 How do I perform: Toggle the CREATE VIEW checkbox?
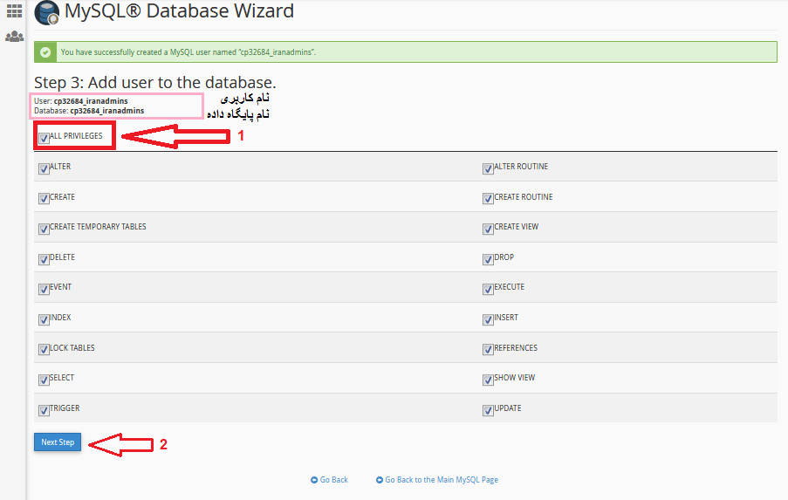coord(488,229)
